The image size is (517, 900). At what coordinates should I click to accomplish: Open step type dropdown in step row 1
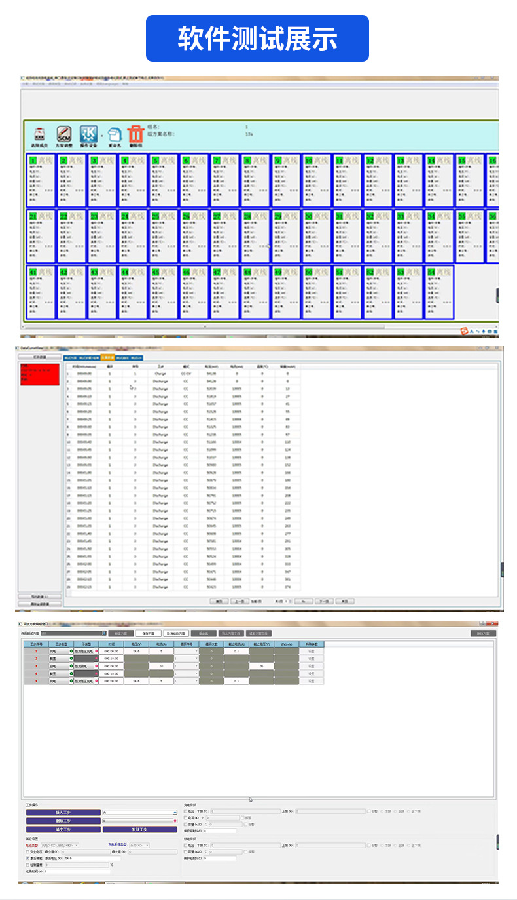click(61, 651)
